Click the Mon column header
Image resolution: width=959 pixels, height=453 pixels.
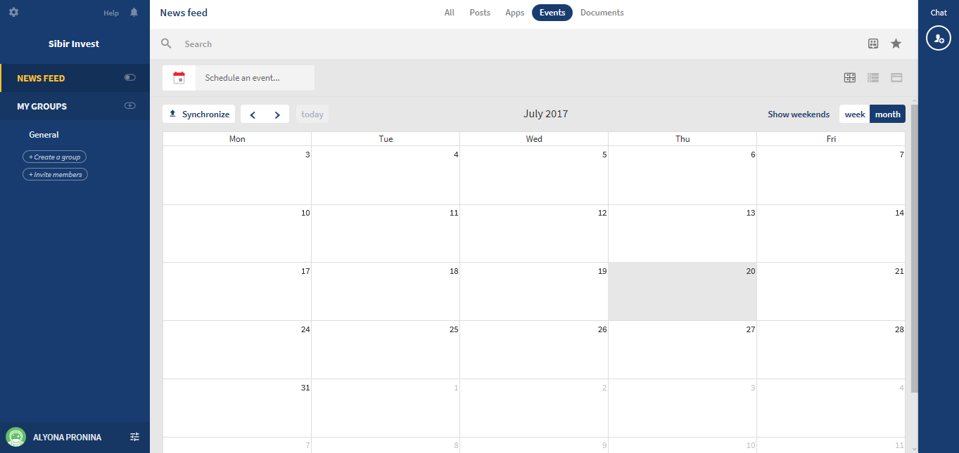pyautogui.click(x=237, y=139)
